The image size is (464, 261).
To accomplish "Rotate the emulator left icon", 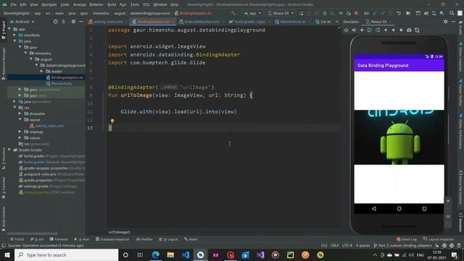I will (x=370, y=30).
